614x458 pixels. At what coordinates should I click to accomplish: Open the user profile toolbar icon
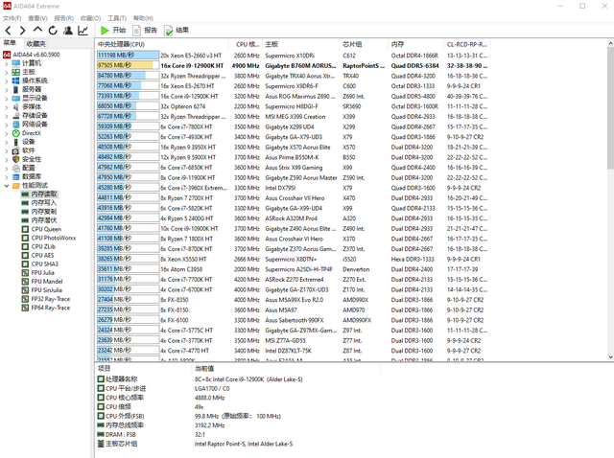click(x=68, y=30)
